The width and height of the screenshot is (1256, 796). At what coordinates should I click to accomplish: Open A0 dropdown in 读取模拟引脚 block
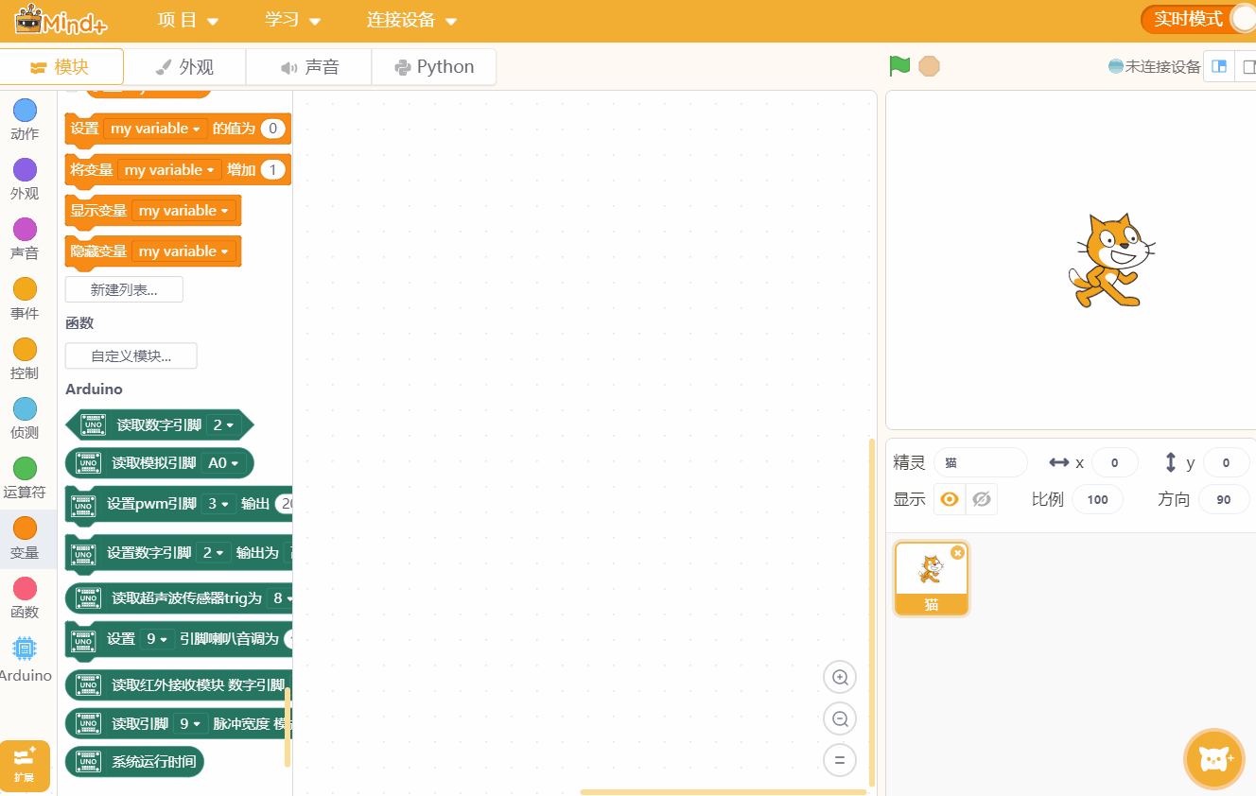tap(225, 463)
